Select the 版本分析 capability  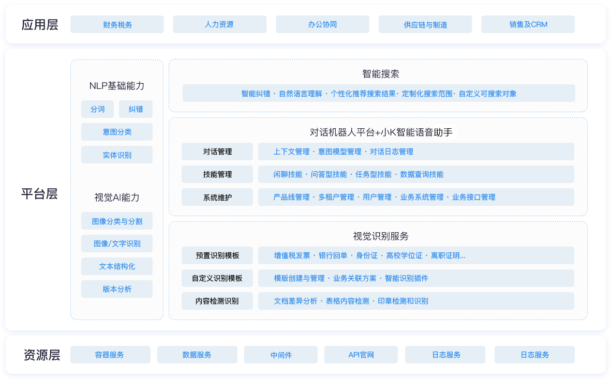click(x=116, y=289)
